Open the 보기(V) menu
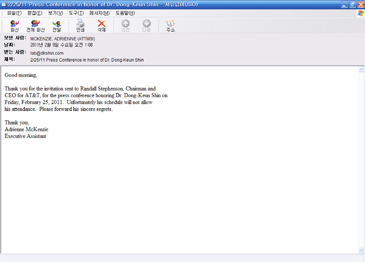The height and width of the screenshot is (262, 365). [x=56, y=13]
